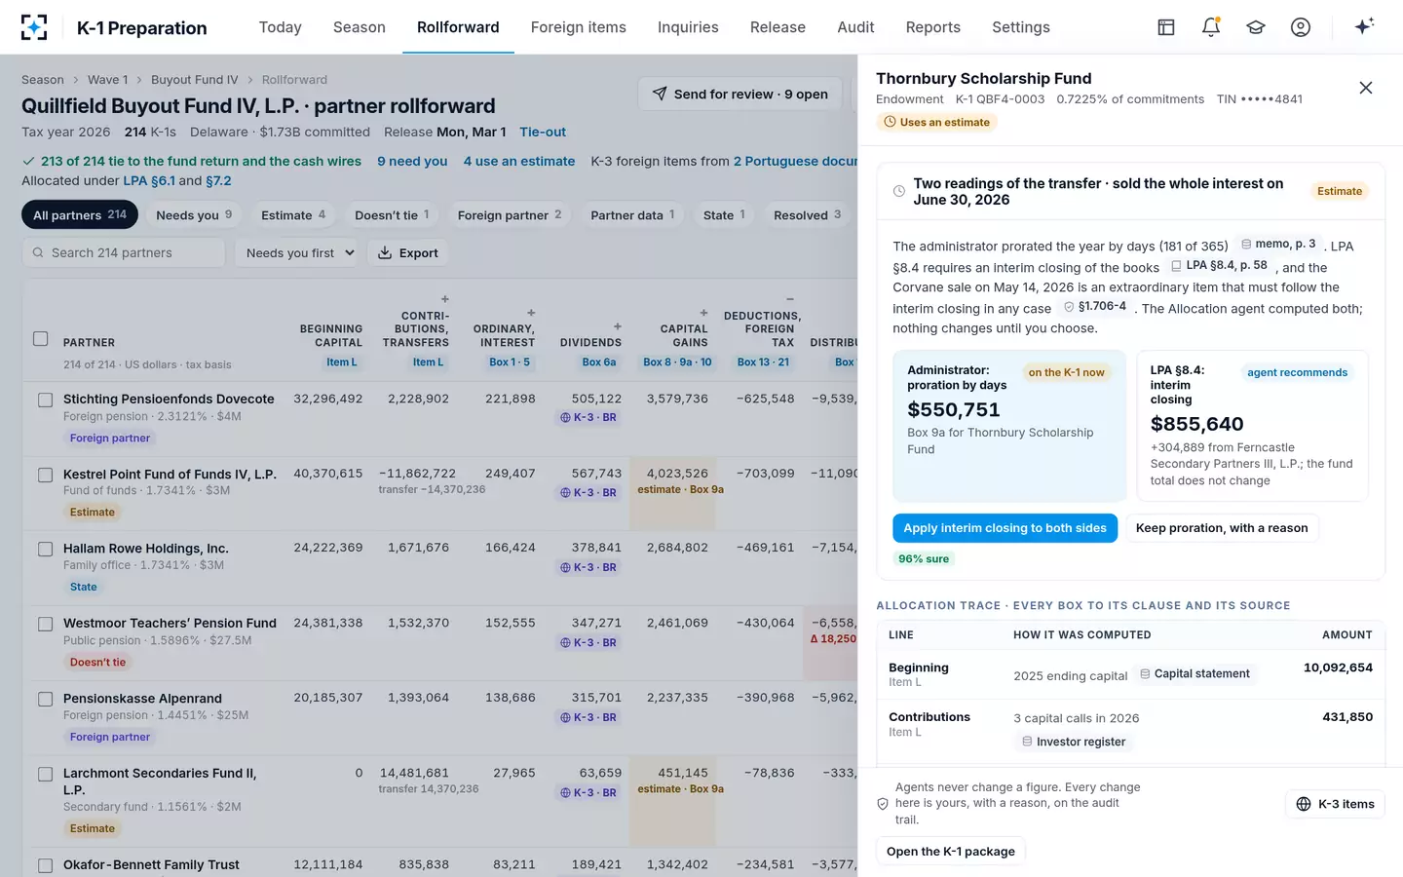Expand the Ordinary, Interest column group
Screen dimensions: 1403x877
point(531,313)
